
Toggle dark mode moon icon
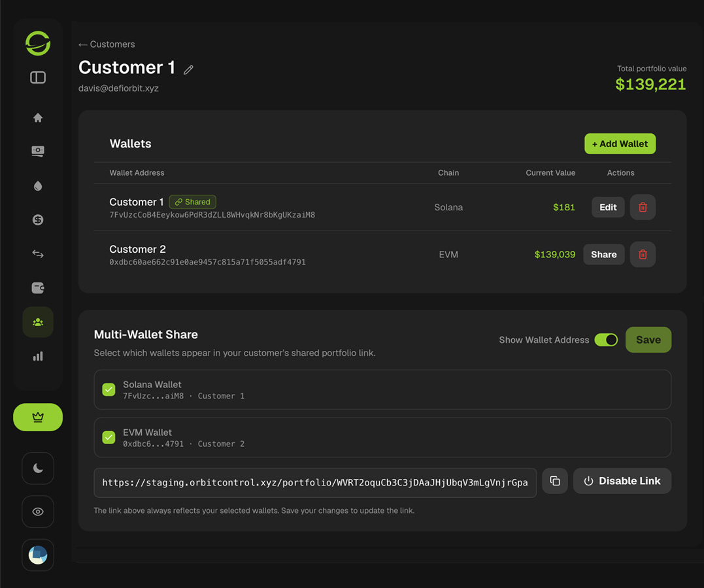[x=38, y=468]
